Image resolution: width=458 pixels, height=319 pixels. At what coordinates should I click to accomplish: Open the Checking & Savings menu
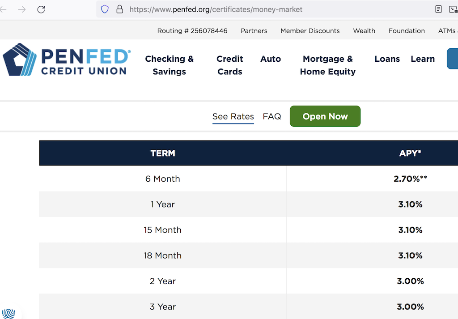[169, 65]
